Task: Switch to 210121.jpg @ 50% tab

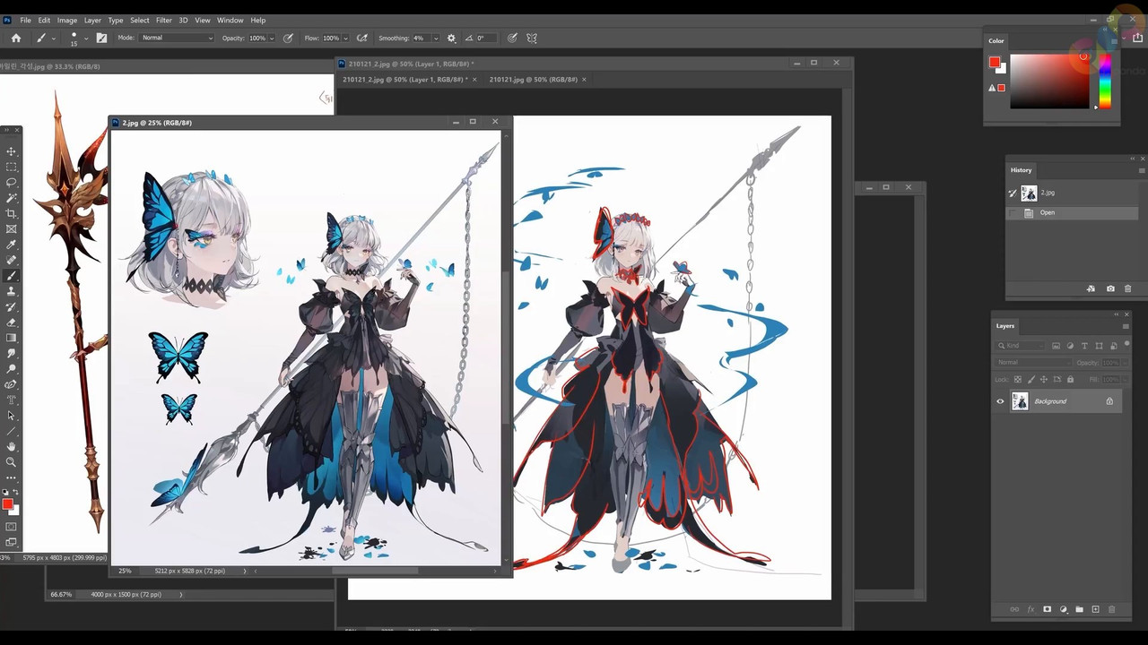Action: coord(533,80)
